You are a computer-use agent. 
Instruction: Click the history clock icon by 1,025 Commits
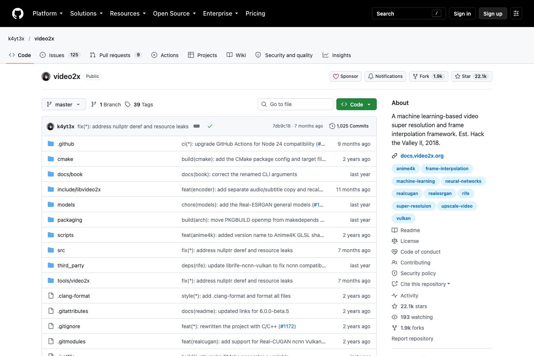332,126
